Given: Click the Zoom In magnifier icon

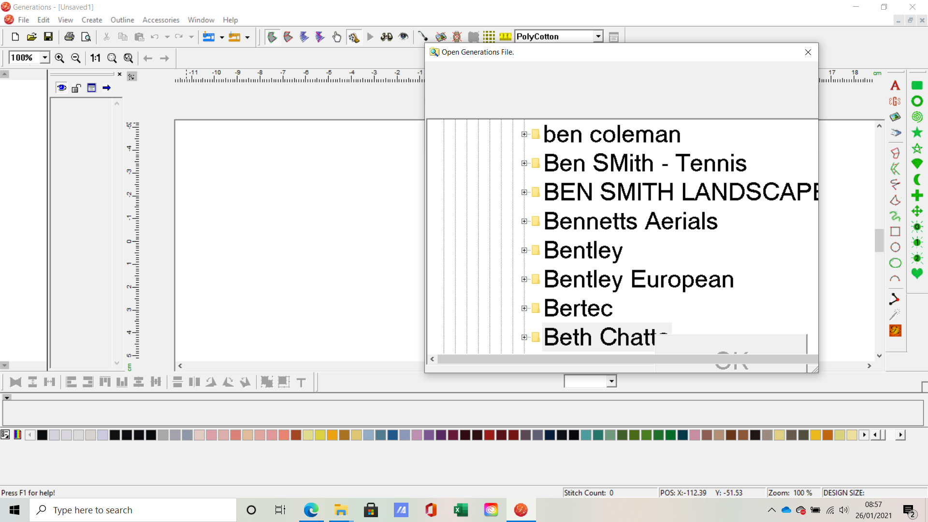Looking at the screenshot, I should 59,58.
